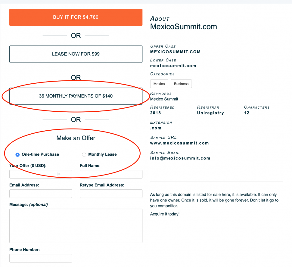Focus the Phone Number input box
Image resolution: width=292 pixels, height=267 pixels.
pos(41,258)
